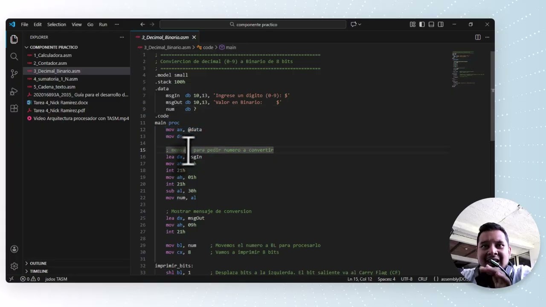Go back with the navigation arrow
This screenshot has width=546, height=307.
[142, 24]
